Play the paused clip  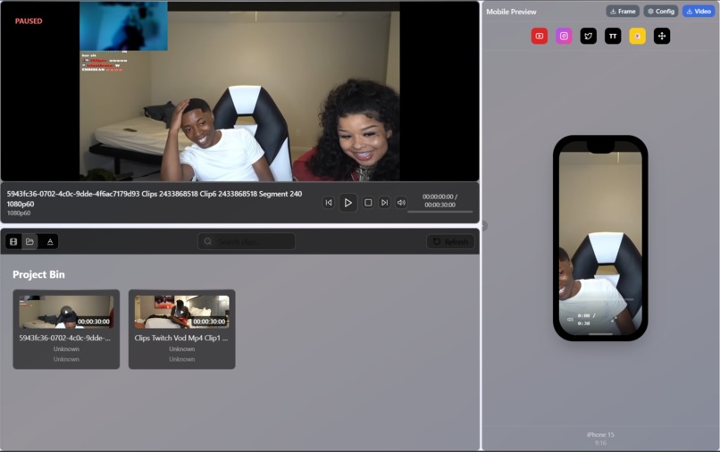[x=348, y=203]
